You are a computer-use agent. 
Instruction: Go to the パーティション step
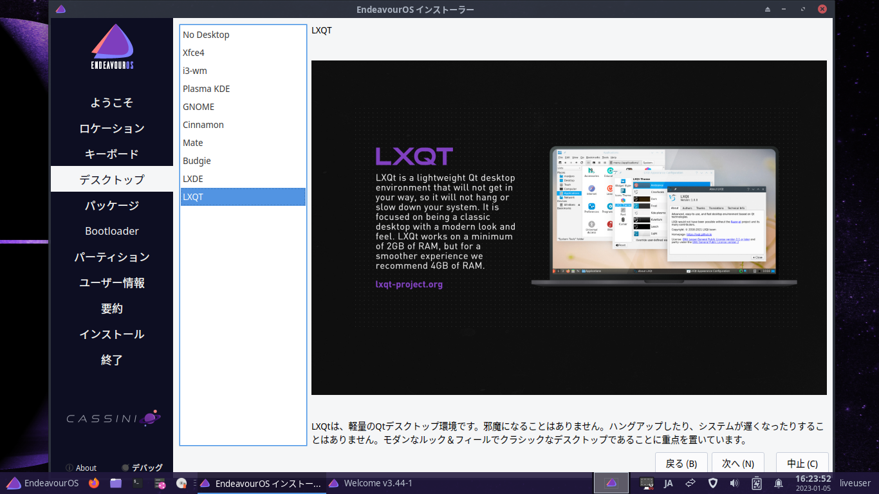tap(112, 257)
